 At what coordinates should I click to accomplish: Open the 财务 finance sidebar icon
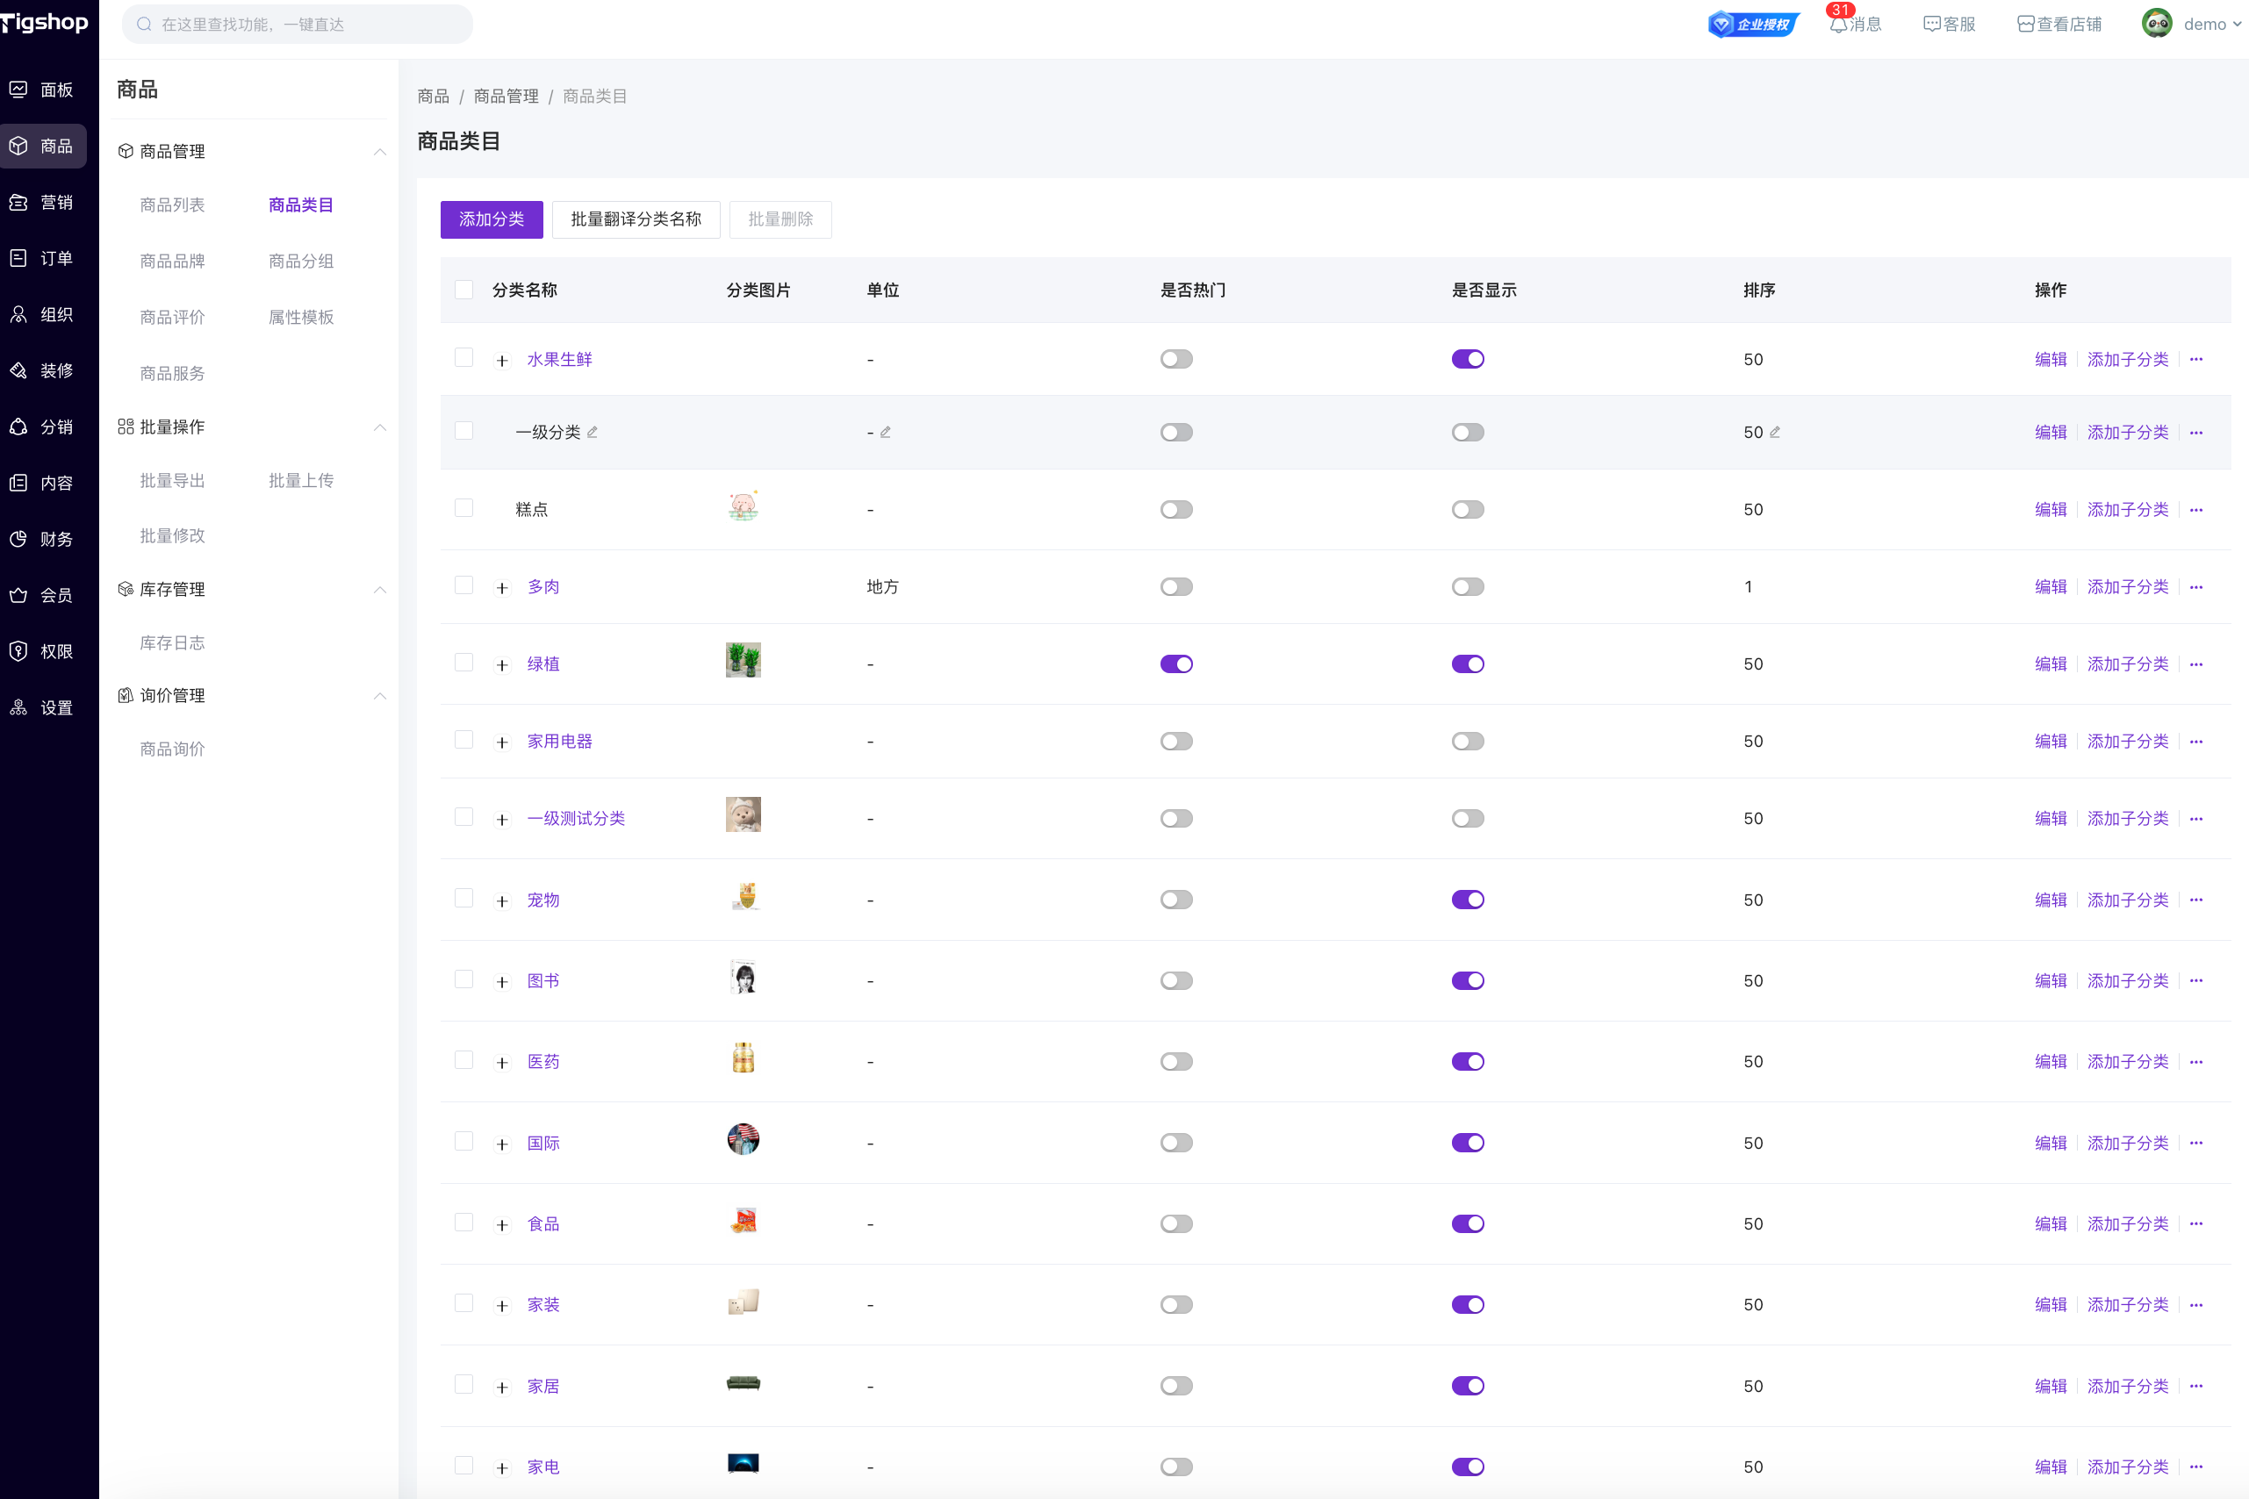pyautogui.click(x=18, y=539)
